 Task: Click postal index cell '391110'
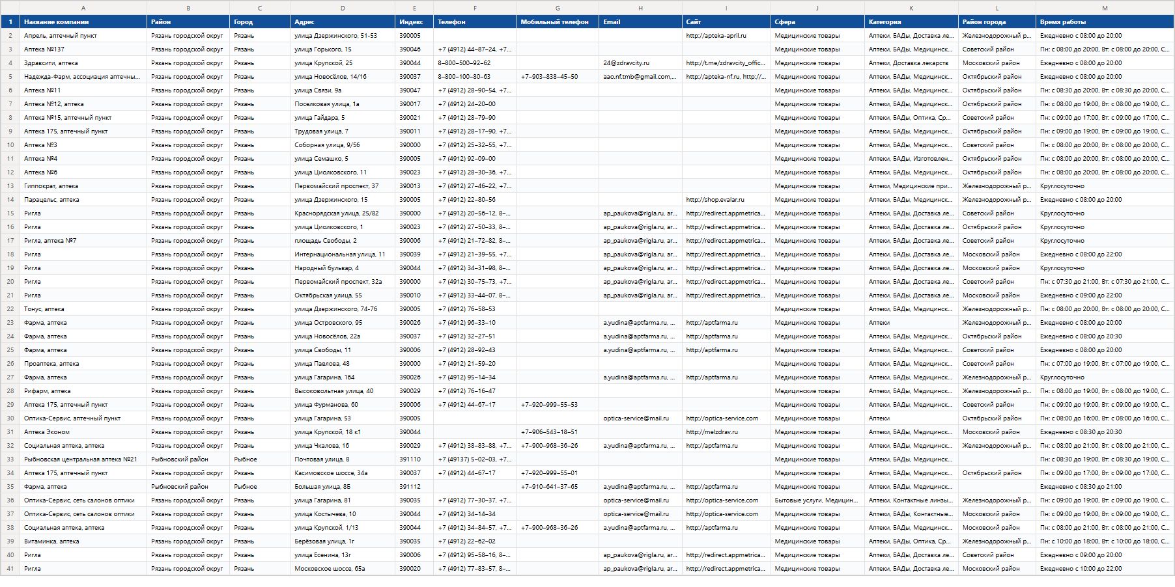(x=414, y=459)
